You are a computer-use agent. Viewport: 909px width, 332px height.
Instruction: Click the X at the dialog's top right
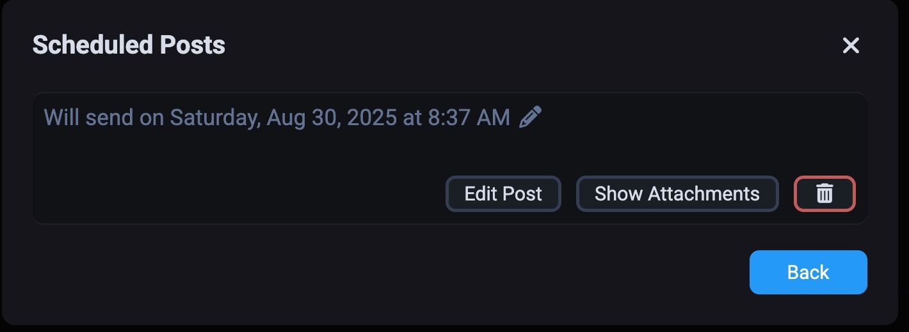(x=851, y=45)
